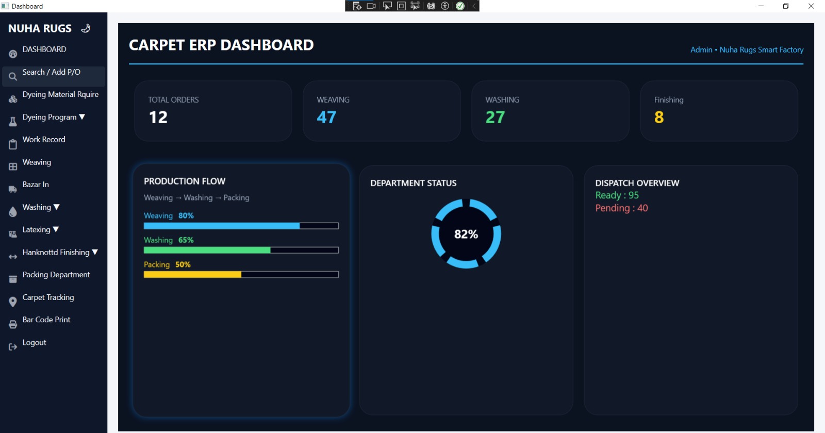Click the Total Orders summary card
This screenshot has height=433, width=825.
[213, 111]
